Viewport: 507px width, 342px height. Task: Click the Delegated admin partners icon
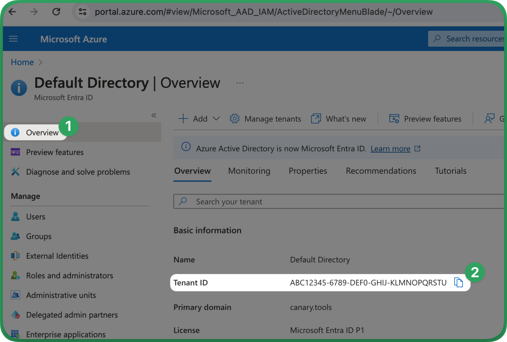pos(16,315)
